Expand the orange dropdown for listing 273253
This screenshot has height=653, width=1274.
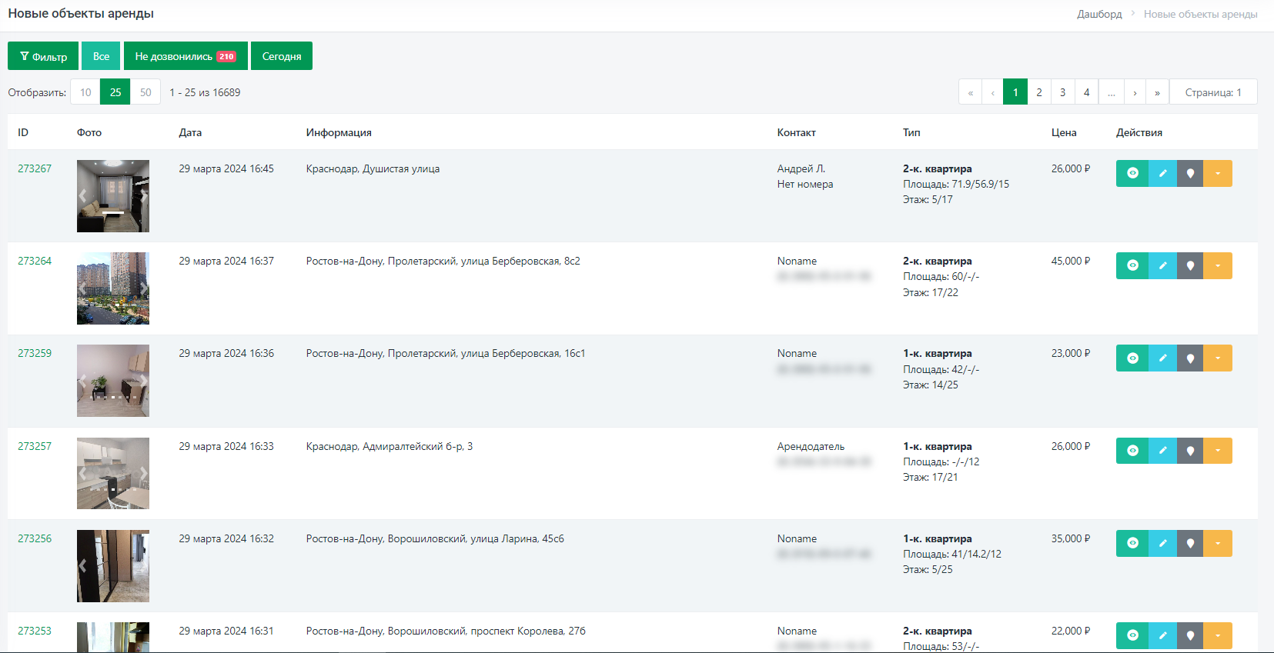1218,635
